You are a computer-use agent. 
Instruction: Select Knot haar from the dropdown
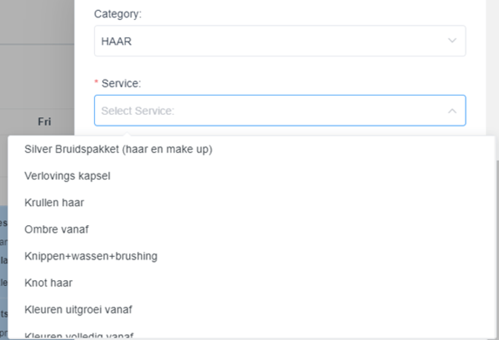click(48, 283)
